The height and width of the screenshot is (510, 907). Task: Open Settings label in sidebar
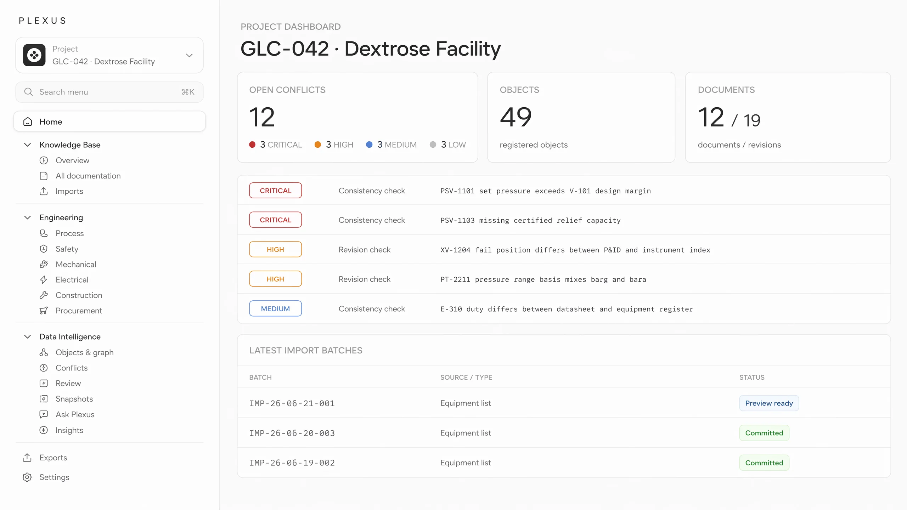(x=54, y=477)
